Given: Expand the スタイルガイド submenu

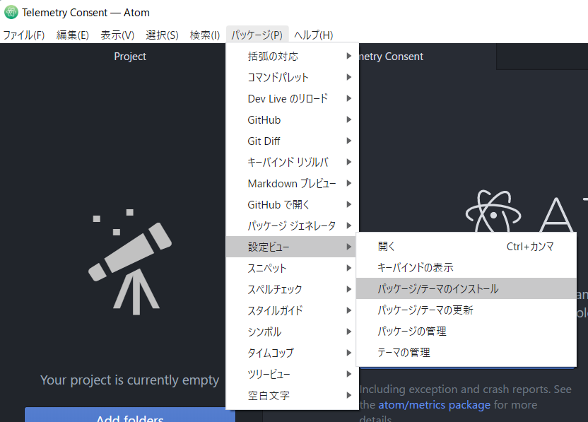Looking at the screenshot, I should tap(292, 310).
